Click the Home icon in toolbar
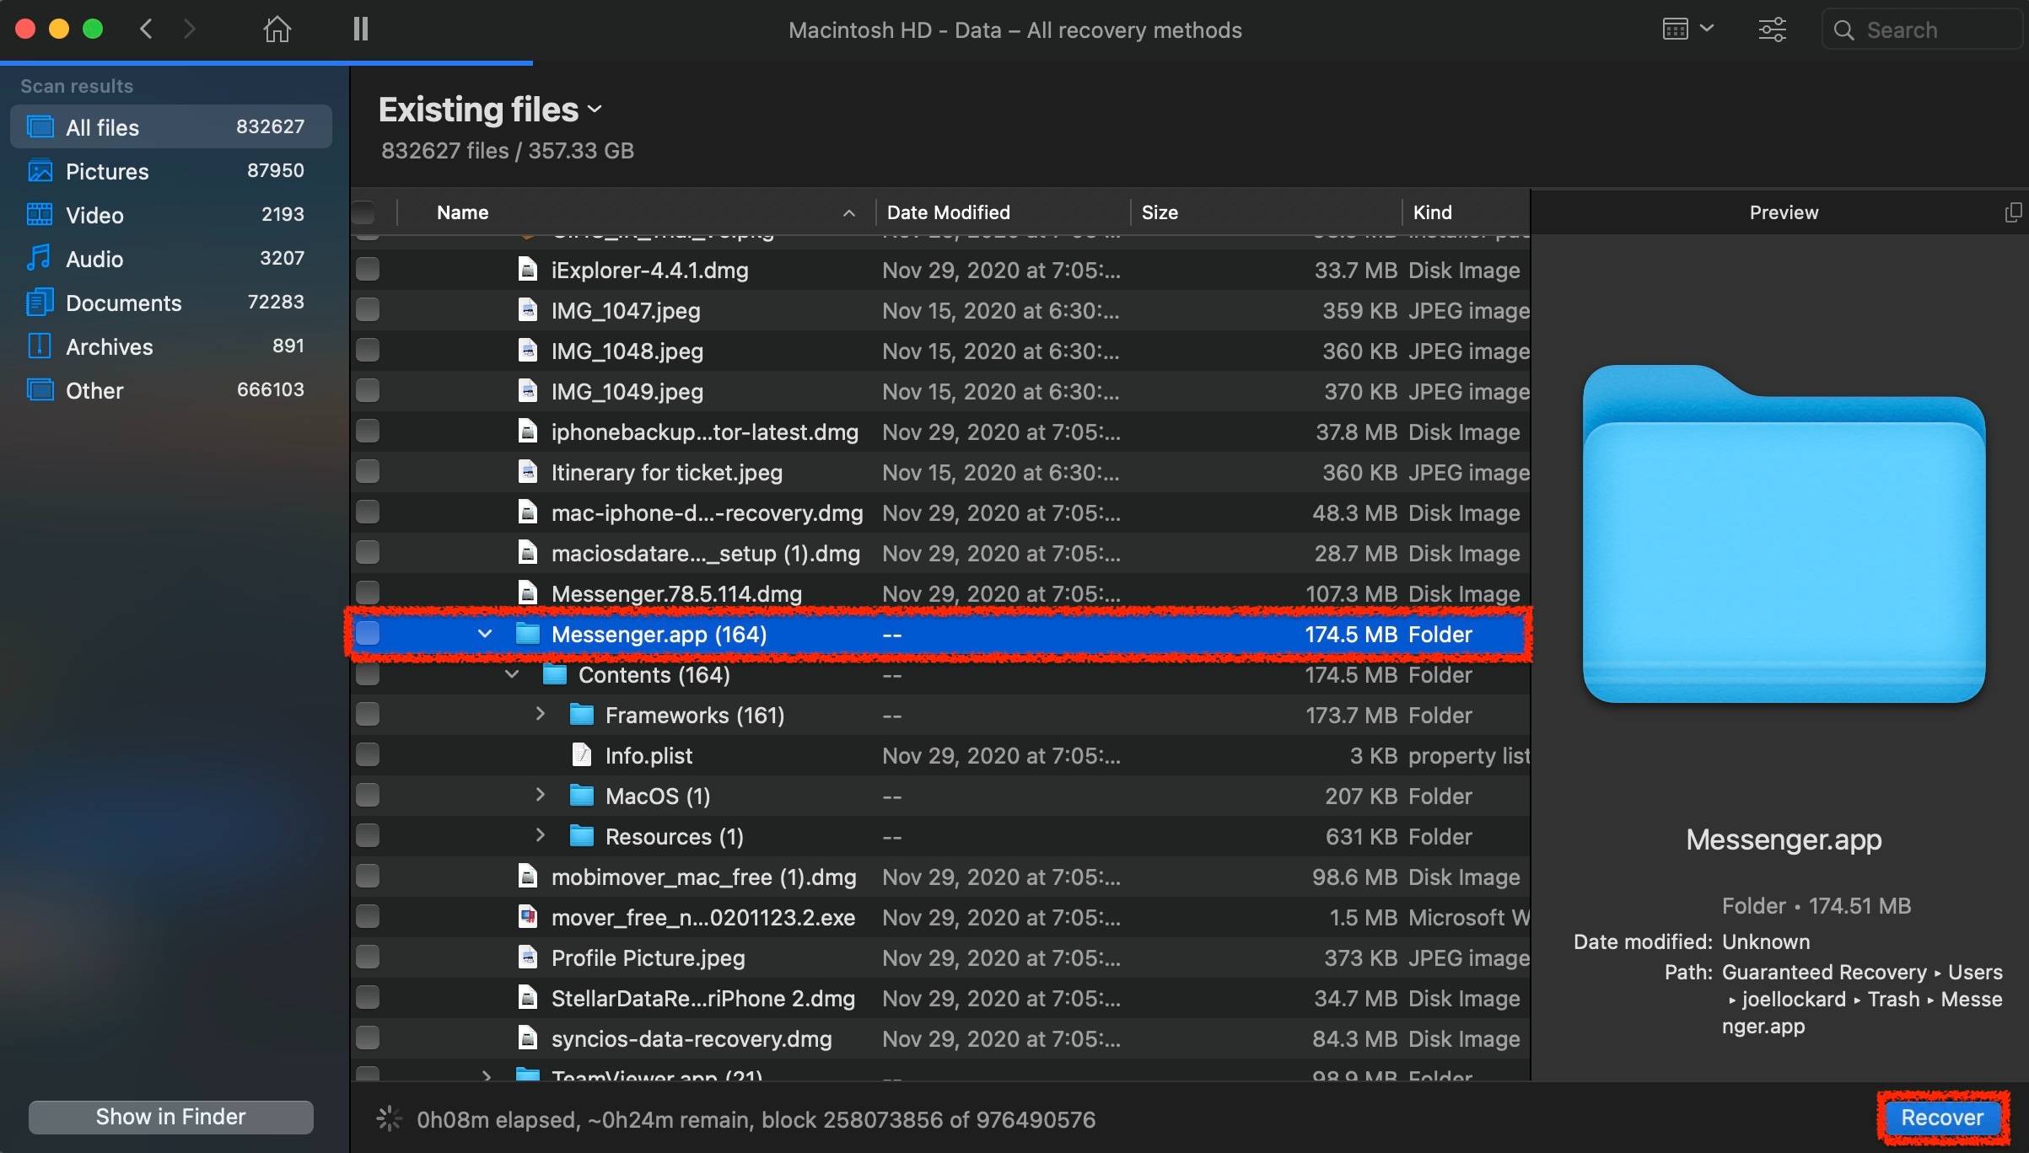 coord(277,29)
